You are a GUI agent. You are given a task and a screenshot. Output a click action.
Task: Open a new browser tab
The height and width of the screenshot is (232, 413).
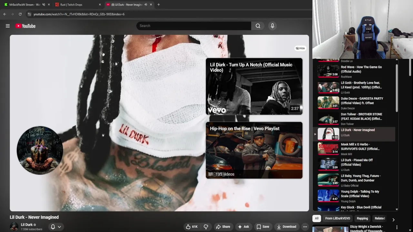(x=158, y=5)
